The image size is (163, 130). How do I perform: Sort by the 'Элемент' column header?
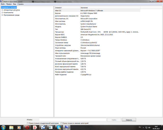coord(67,8)
